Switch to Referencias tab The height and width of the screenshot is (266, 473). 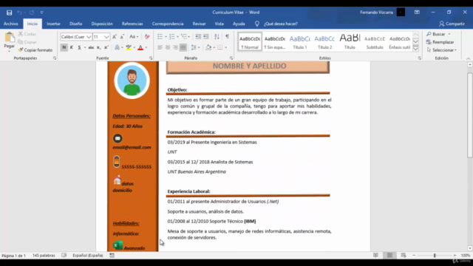coord(132,24)
